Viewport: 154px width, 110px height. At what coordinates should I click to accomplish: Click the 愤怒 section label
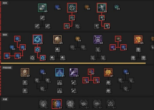click(x=5, y=35)
